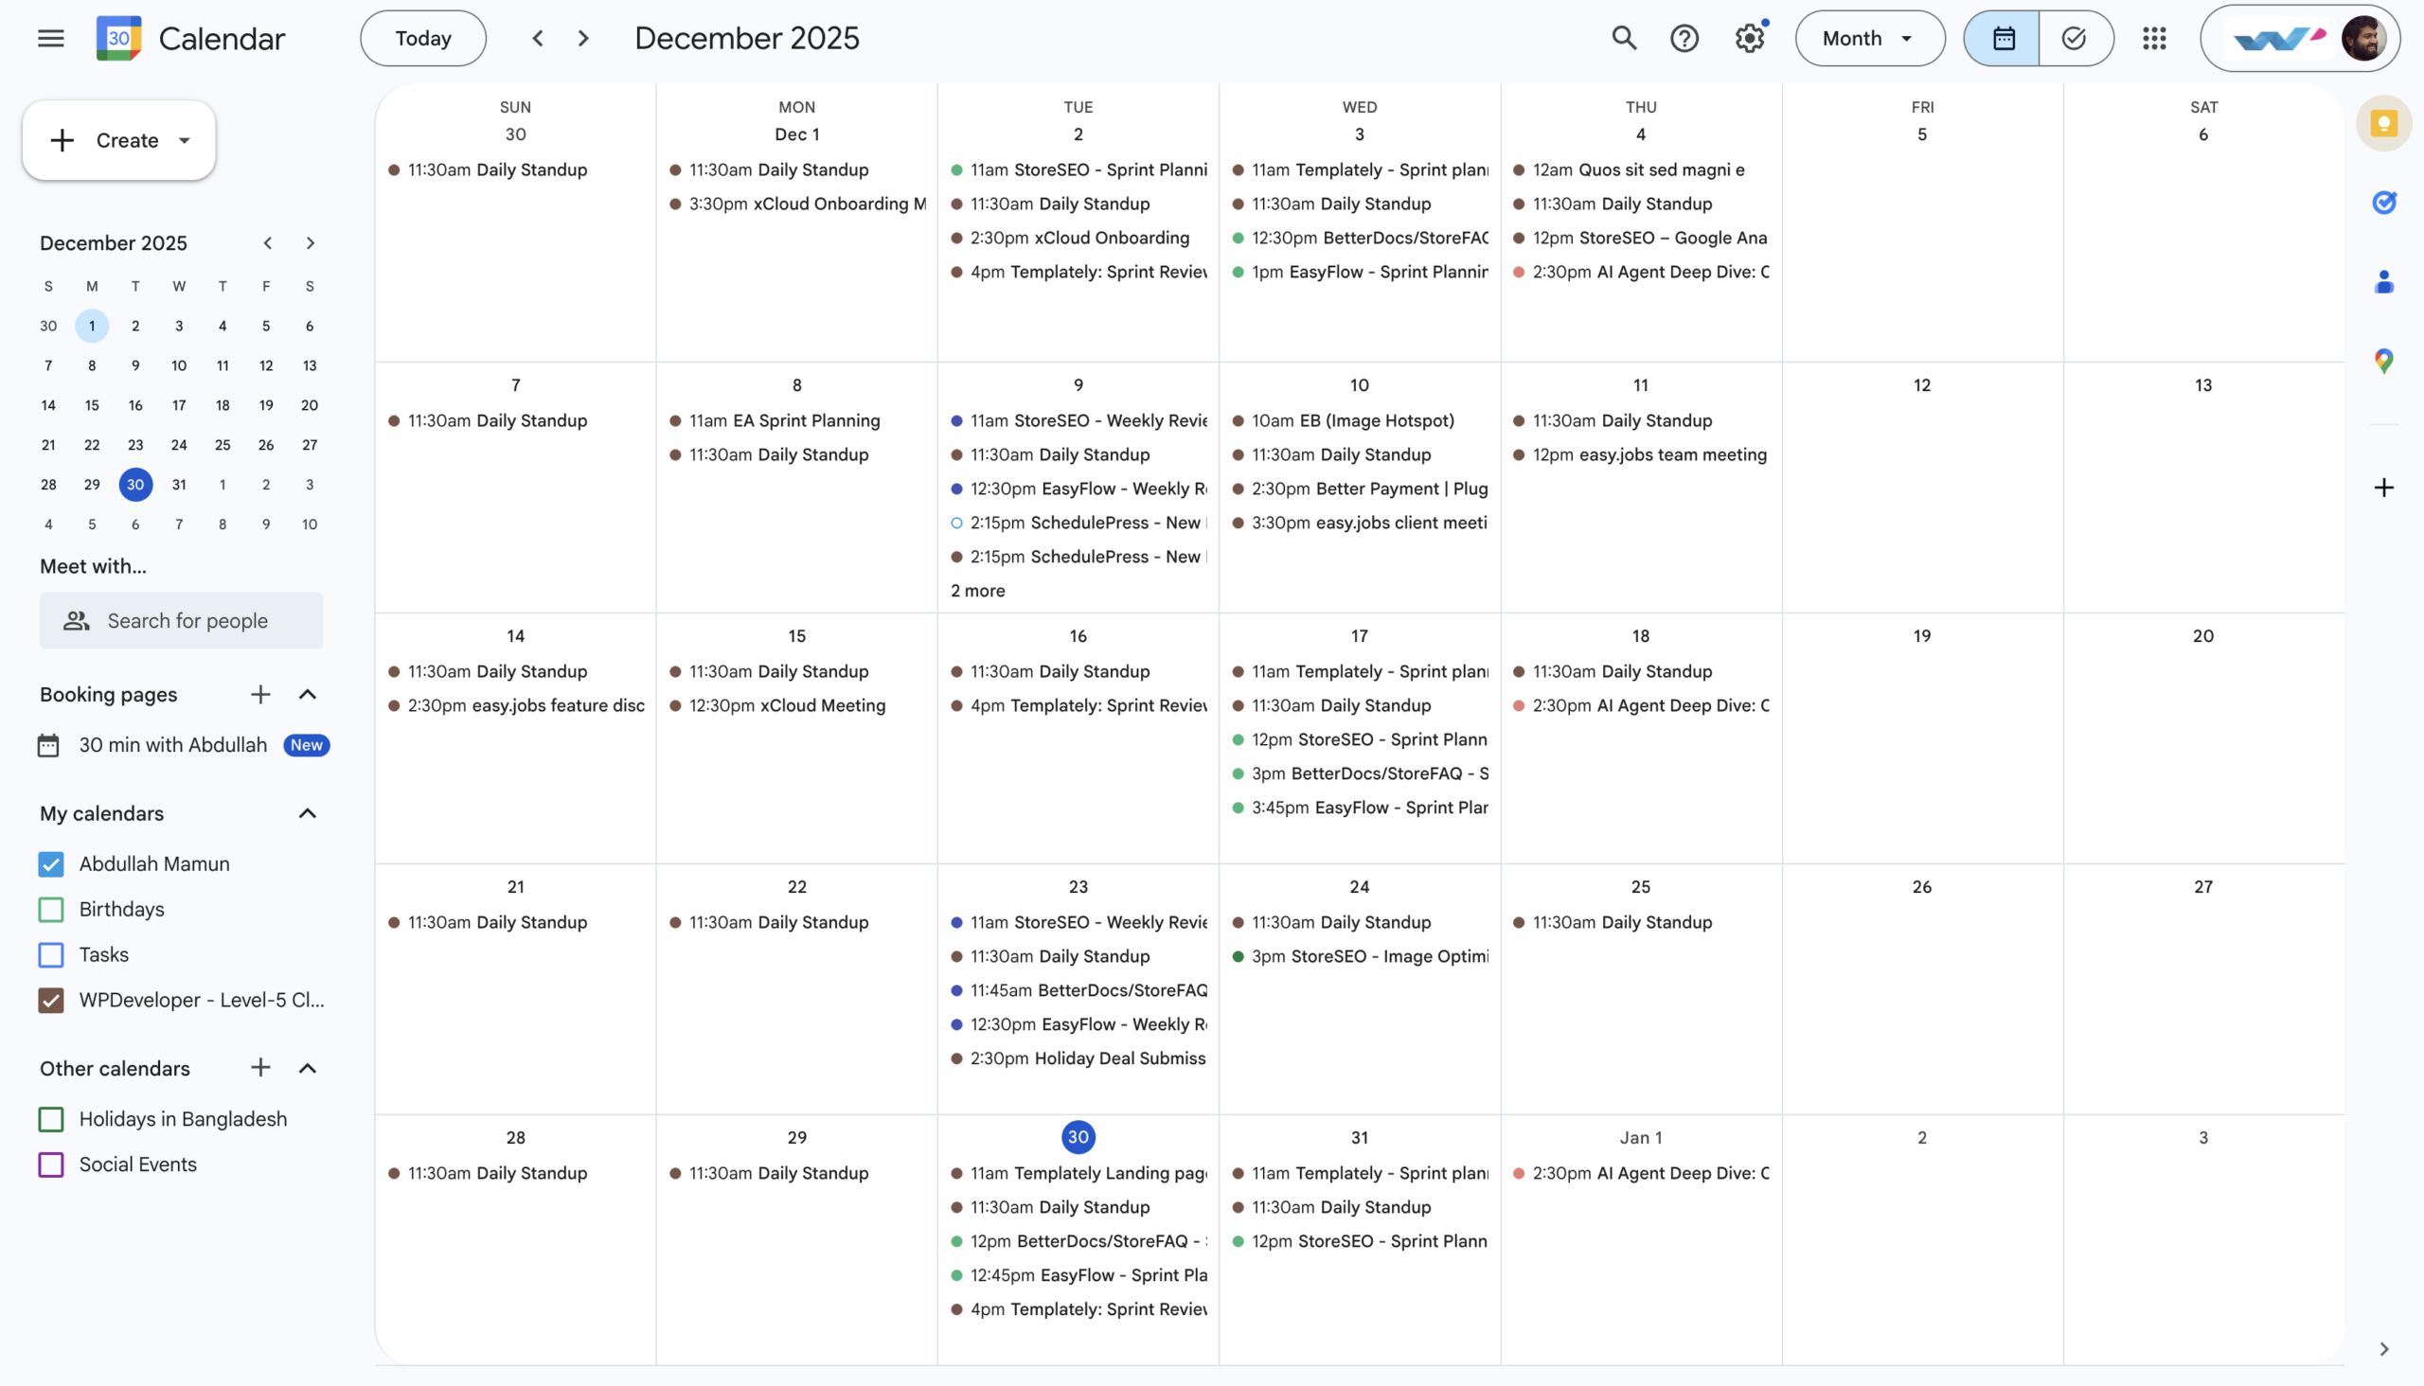Open the Support help menu

pos(1685,38)
